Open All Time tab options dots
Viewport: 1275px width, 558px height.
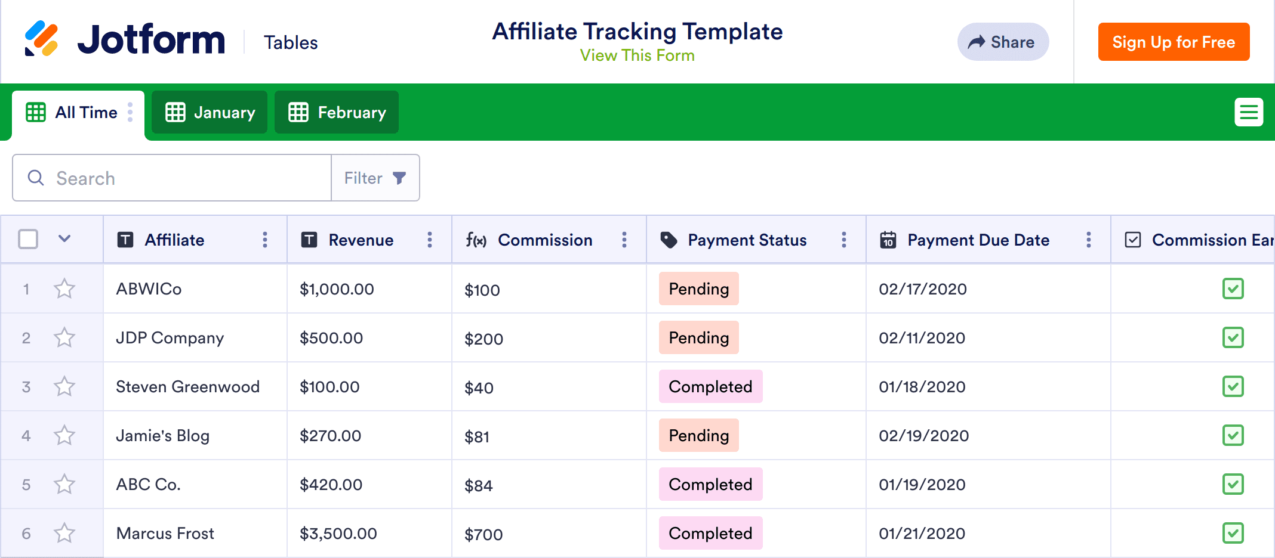pos(130,112)
